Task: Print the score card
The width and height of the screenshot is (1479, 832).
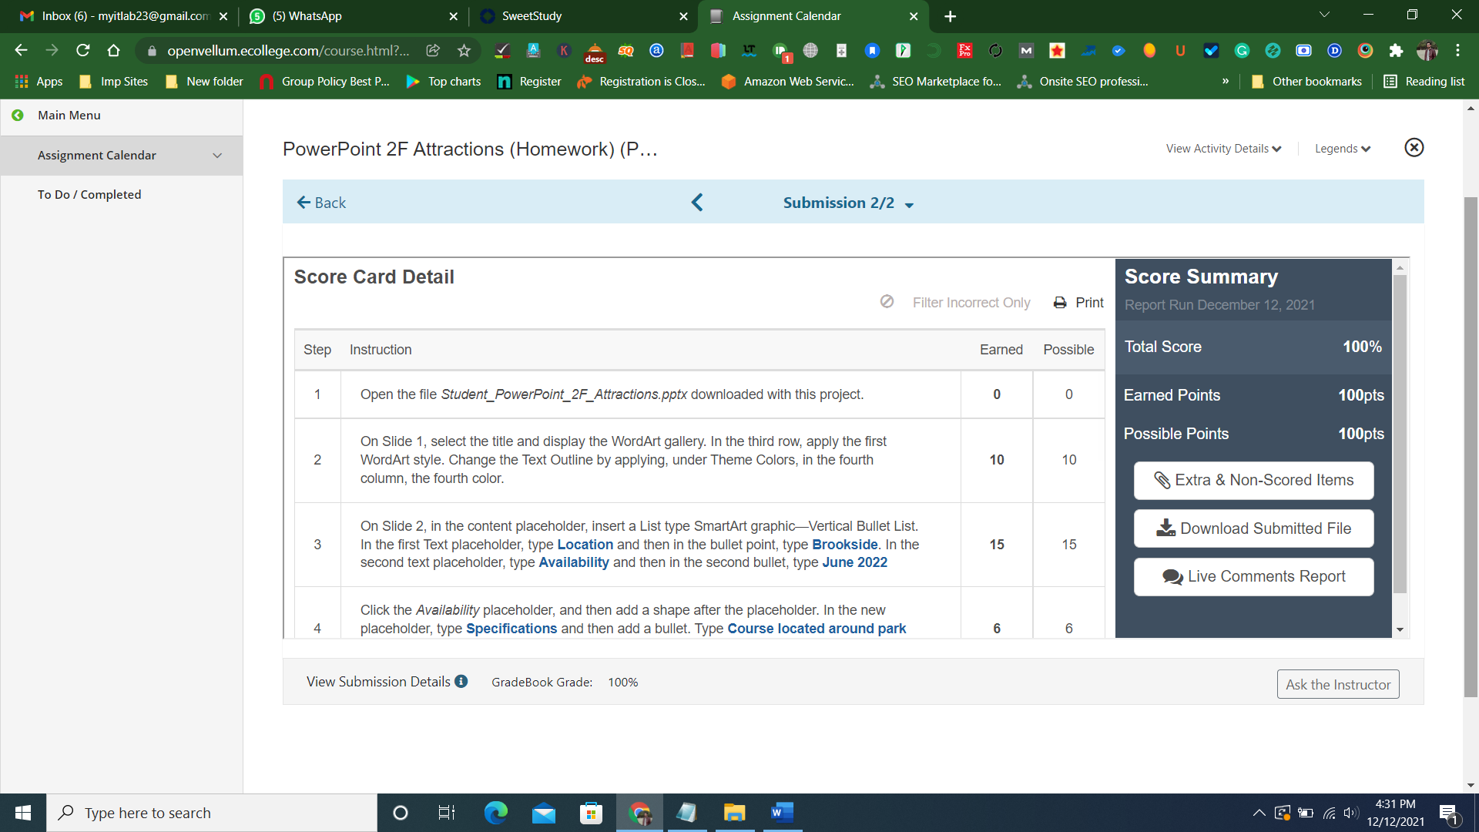Action: pos(1078,303)
